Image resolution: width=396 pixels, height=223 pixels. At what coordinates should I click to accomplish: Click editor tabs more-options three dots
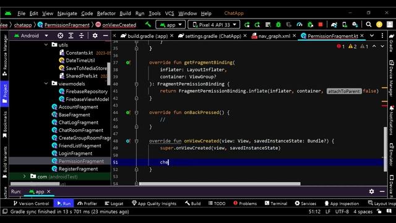click(382, 36)
